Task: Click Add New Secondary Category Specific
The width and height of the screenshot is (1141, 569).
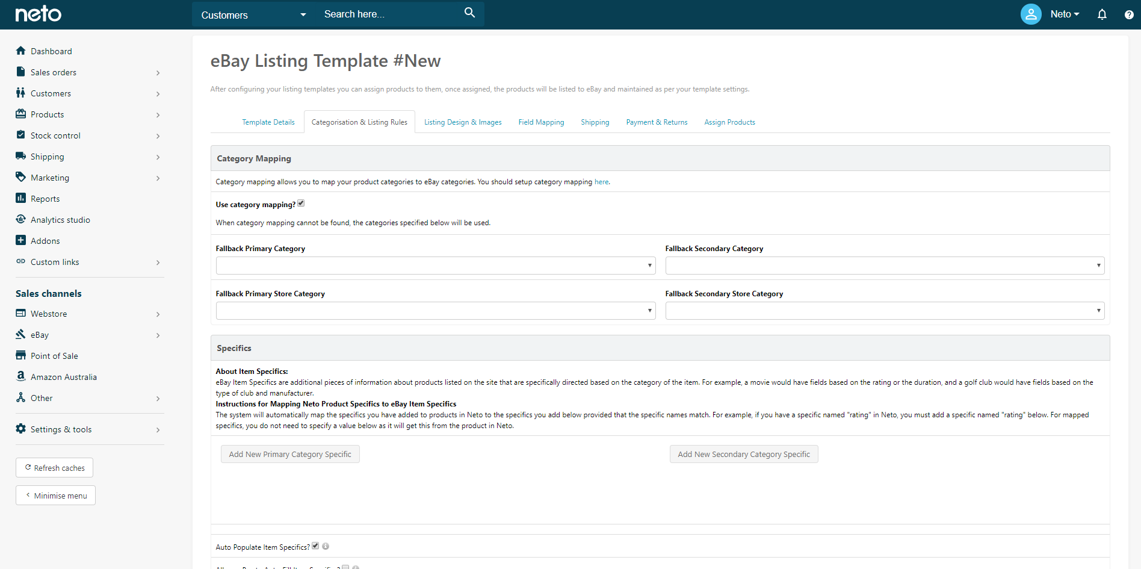Action: pyautogui.click(x=744, y=454)
